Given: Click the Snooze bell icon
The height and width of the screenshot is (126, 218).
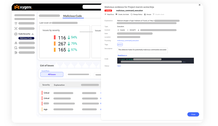Looking at the screenshot, I should 145,14.
